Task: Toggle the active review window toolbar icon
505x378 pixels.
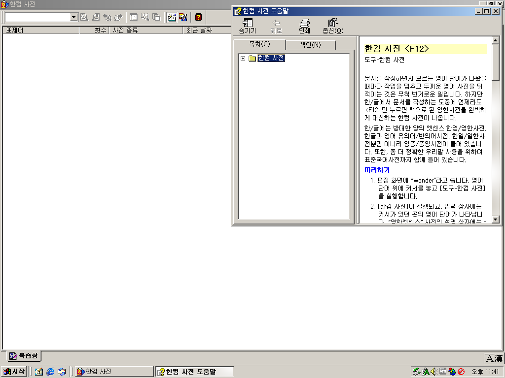Action: 172,17
